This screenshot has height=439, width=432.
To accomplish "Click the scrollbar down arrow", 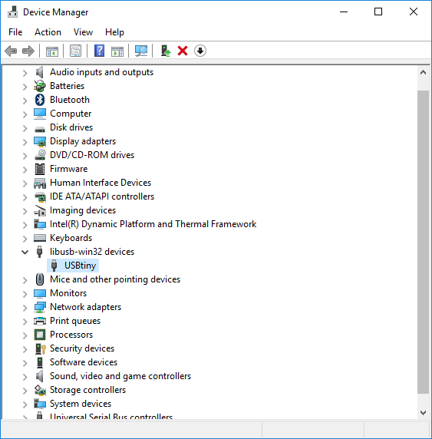I will [423, 413].
